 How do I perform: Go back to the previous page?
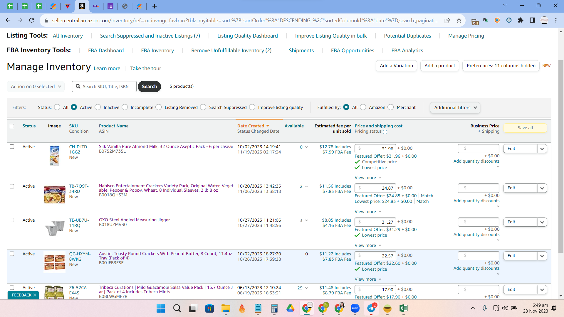[x=8, y=20]
